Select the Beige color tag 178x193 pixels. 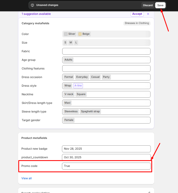click(x=84, y=34)
